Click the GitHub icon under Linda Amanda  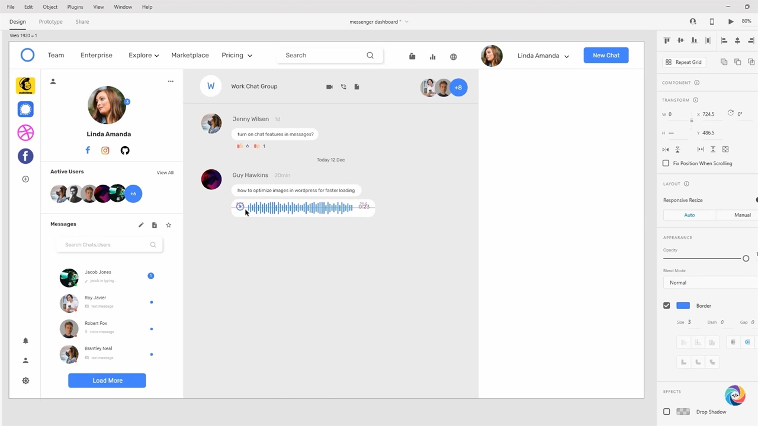125,150
